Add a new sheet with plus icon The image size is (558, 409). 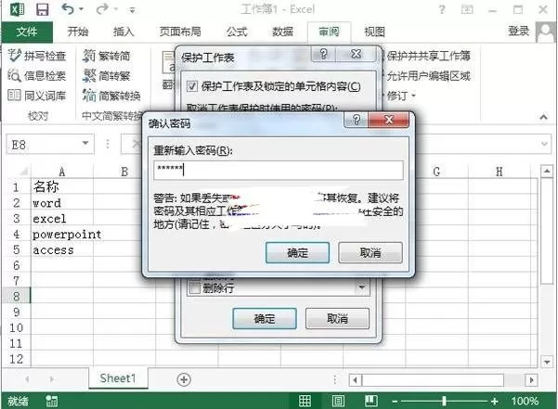(184, 379)
